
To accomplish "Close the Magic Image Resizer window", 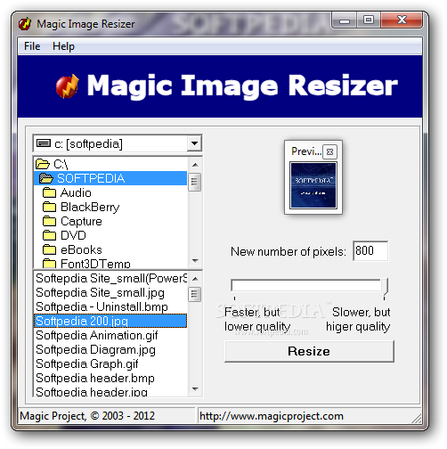I will 402,20.
